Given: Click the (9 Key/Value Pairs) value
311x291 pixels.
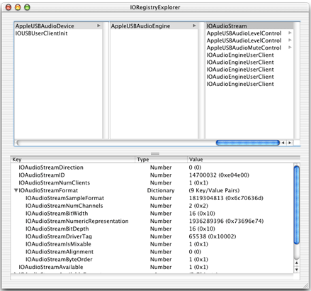Looking at the screenshot, I should coord(214,190).
